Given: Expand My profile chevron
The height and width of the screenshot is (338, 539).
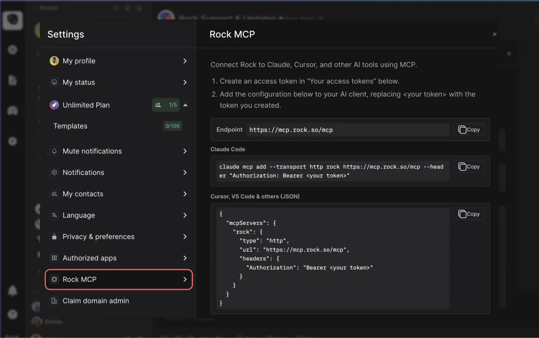Looking at the screenshot, I should [185, 61].
